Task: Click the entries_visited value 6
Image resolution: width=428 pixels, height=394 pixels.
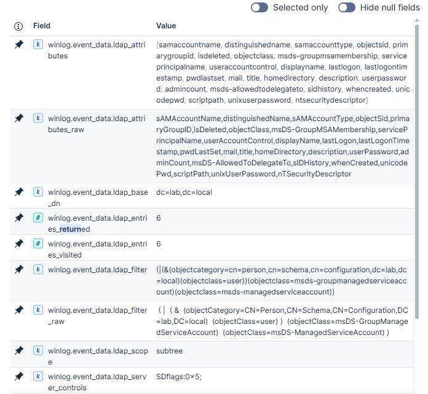Action: tap(158, 243)
